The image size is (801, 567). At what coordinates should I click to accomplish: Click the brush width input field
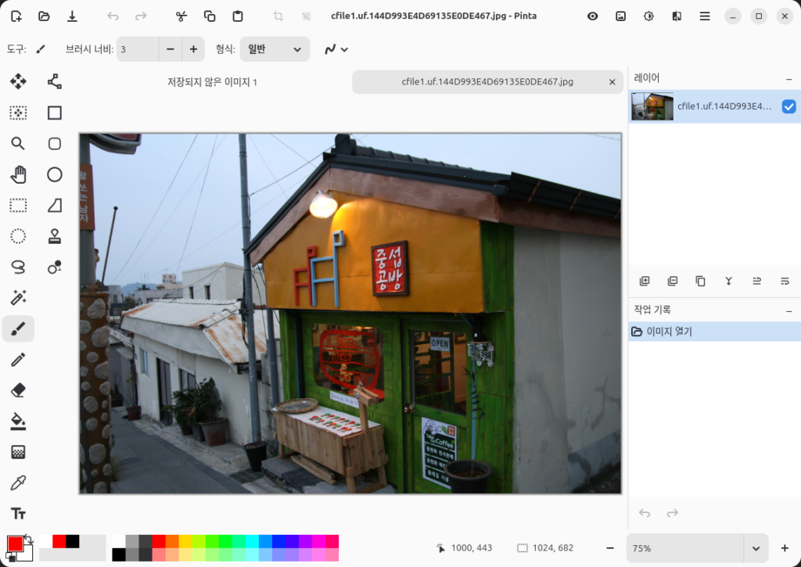(138, 49)
